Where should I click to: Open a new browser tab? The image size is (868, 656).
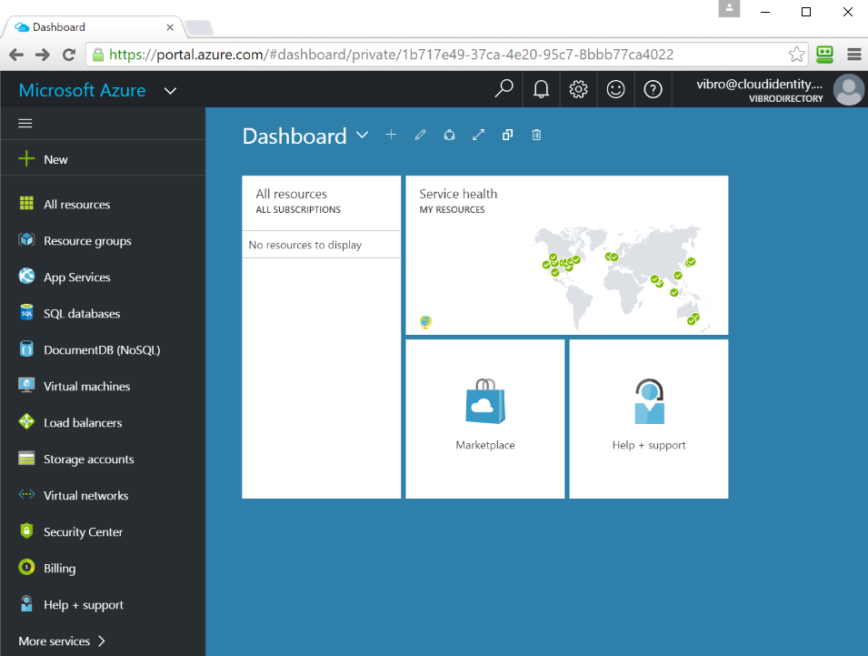coord(199,27)
